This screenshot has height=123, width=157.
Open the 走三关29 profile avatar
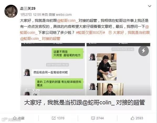click(x=11, y=11)
